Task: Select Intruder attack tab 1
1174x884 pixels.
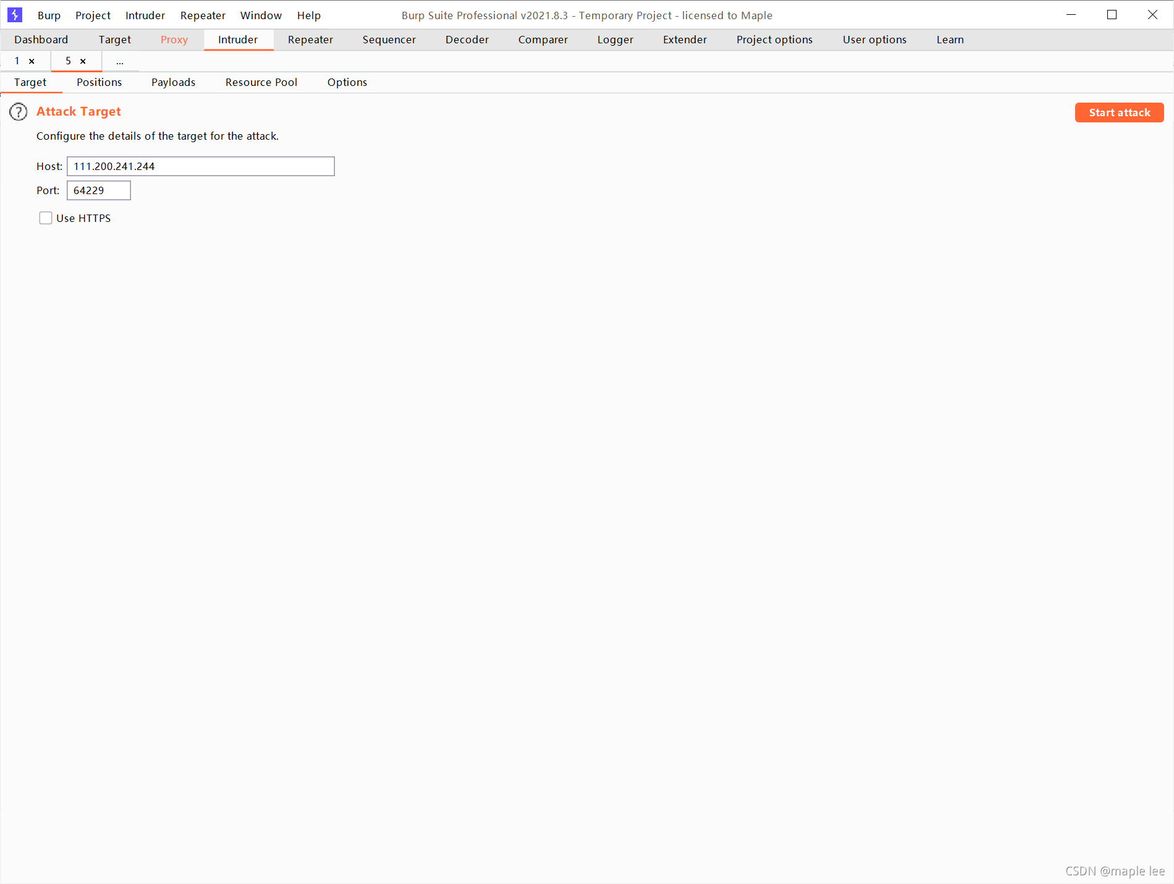Action: 17,61
